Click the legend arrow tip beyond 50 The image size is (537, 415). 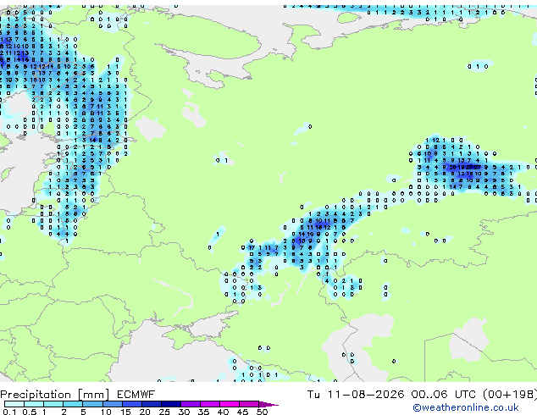tap(268, 404)
